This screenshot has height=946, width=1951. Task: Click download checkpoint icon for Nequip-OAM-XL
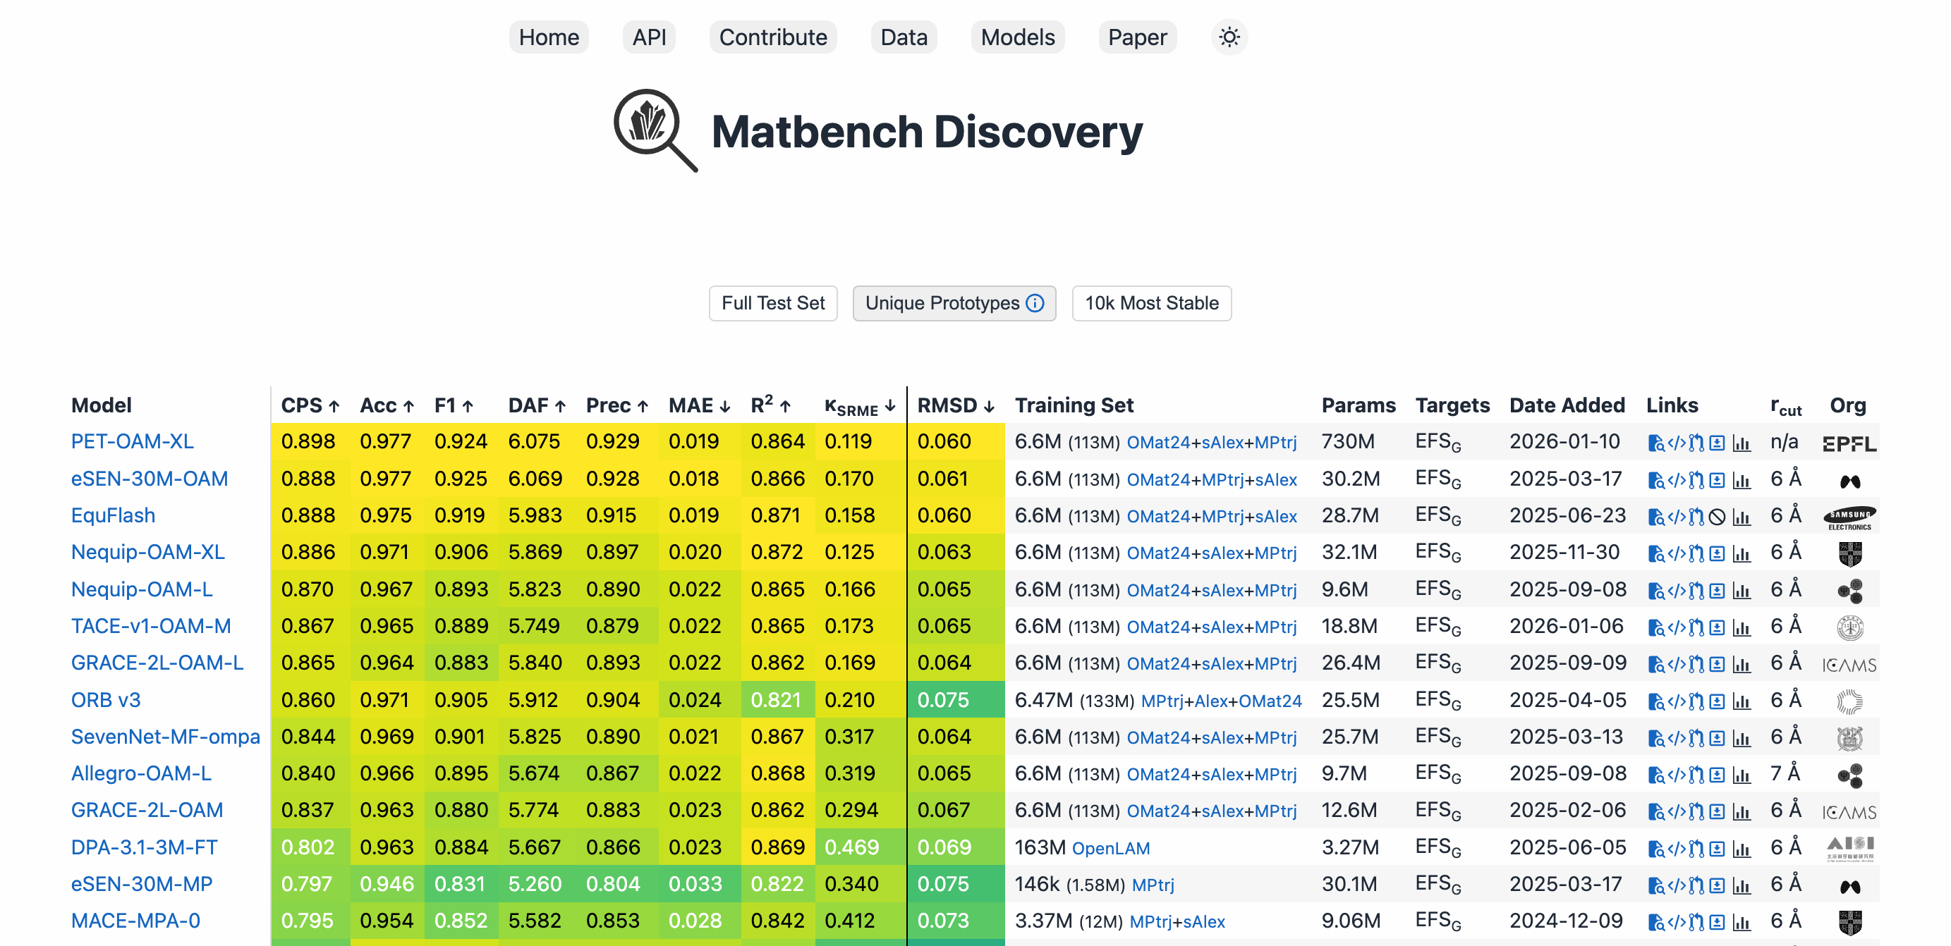tap(1717, 554)
